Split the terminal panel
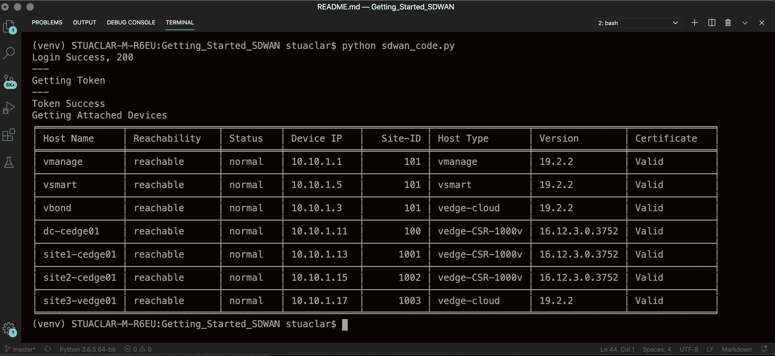This screenshot has width=775, height=356. pyautogui.click(x=712, y=23)
